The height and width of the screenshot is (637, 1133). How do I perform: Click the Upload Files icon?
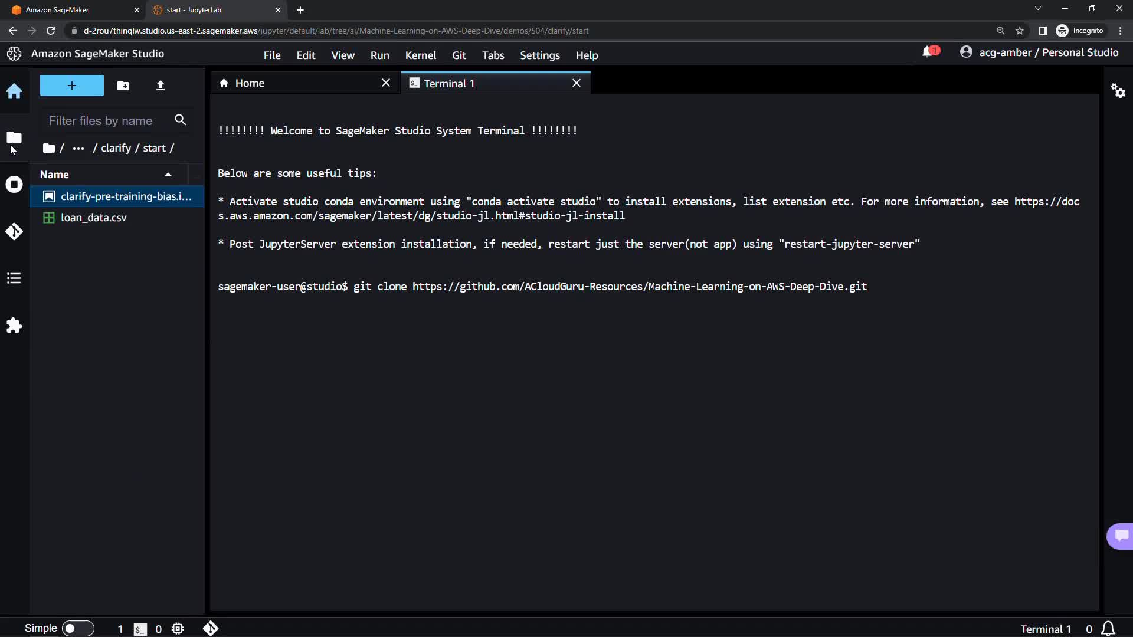click(x=160, y=86)
